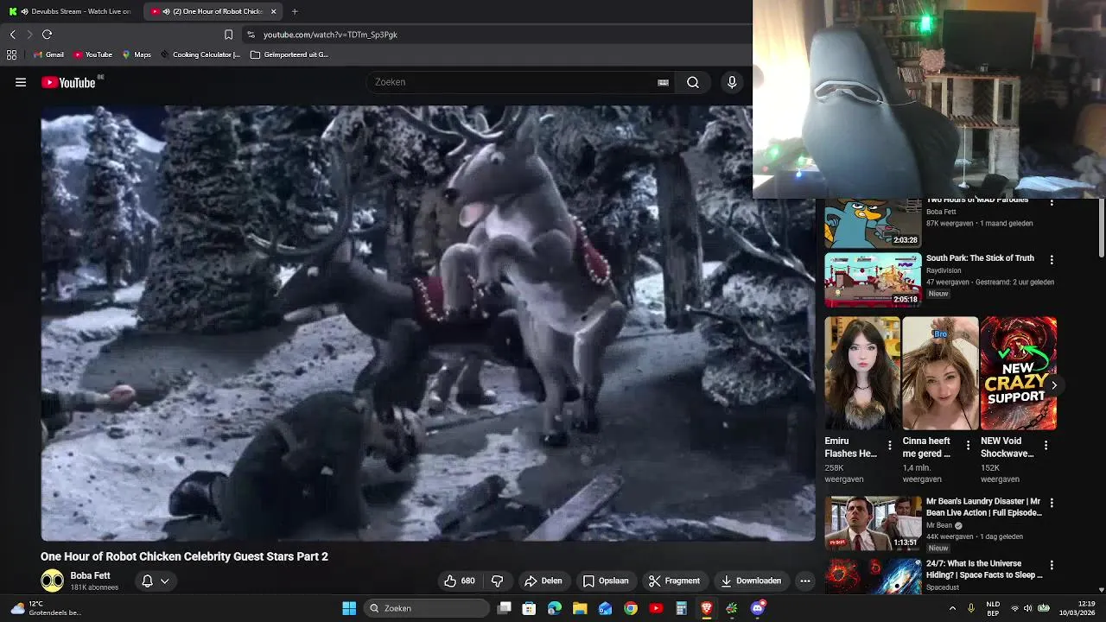The width and height of the screenshot is (1106, 622).
Task: Click the Robot Chicken video player
Action: tap(428, 323)
